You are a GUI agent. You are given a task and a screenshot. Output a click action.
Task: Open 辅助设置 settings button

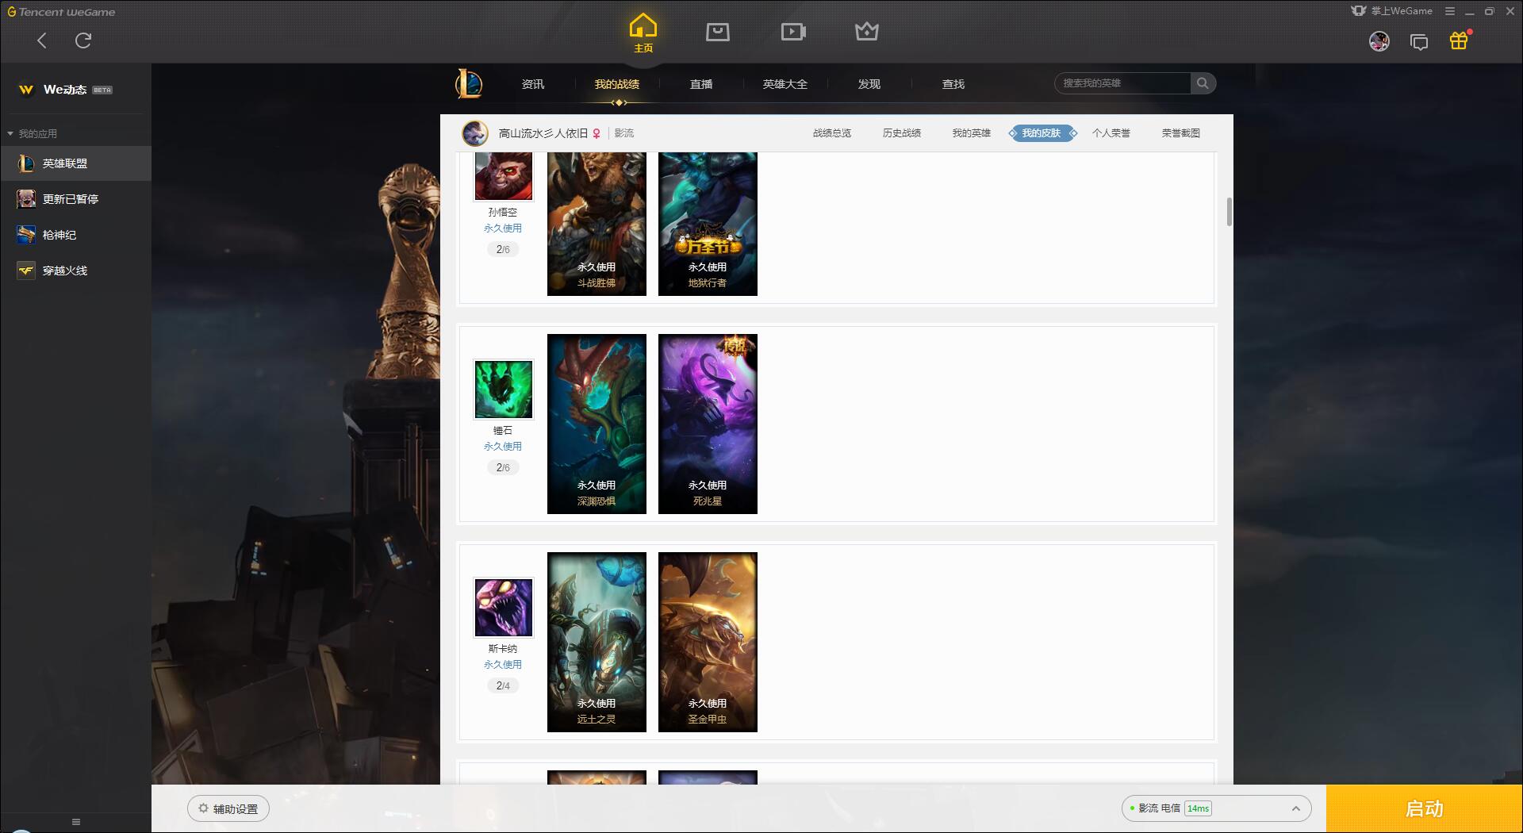coord(228,808)
